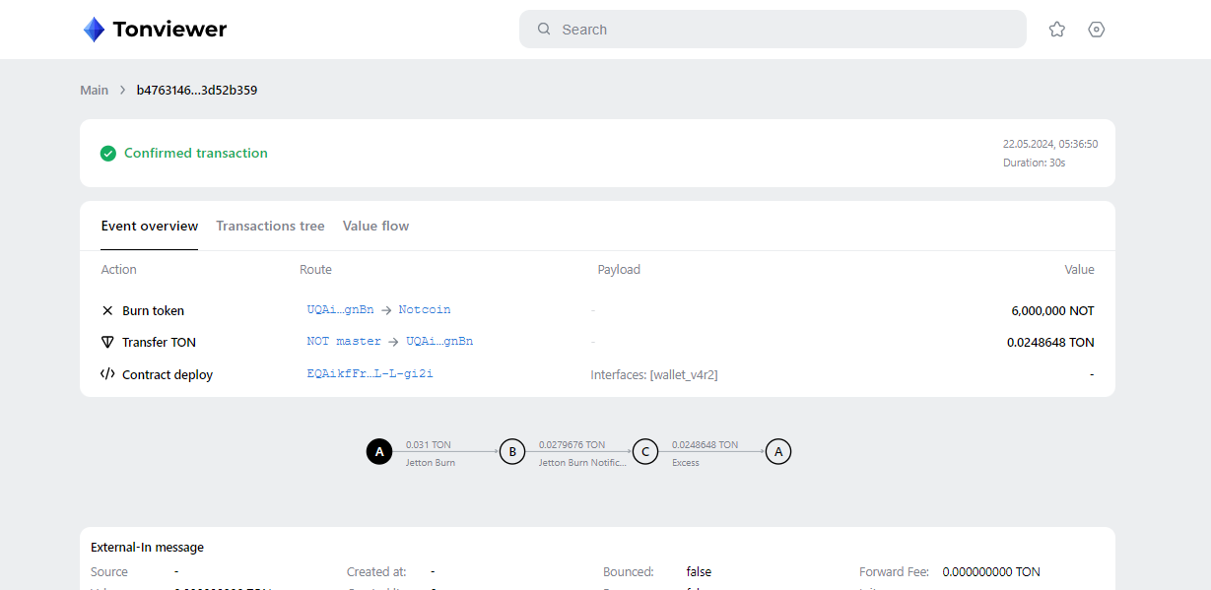Click 6,000,000 NOT value
1211x590 pixels.
(x=1052, y=310)
